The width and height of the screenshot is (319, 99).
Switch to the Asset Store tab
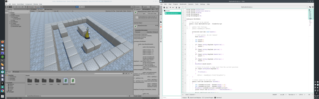(49, 9)
